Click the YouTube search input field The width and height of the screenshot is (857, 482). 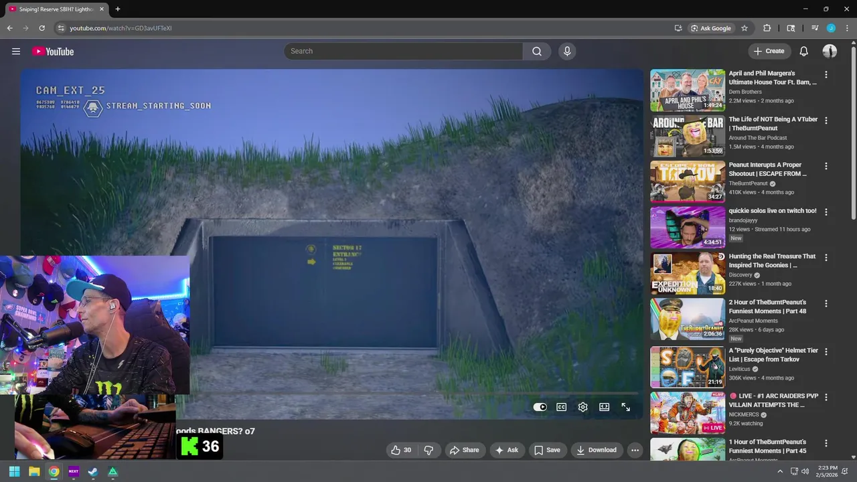click(403, 52)
